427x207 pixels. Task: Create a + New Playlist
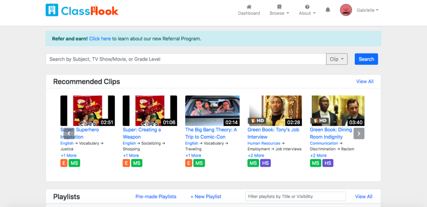(x=206, y=197)
